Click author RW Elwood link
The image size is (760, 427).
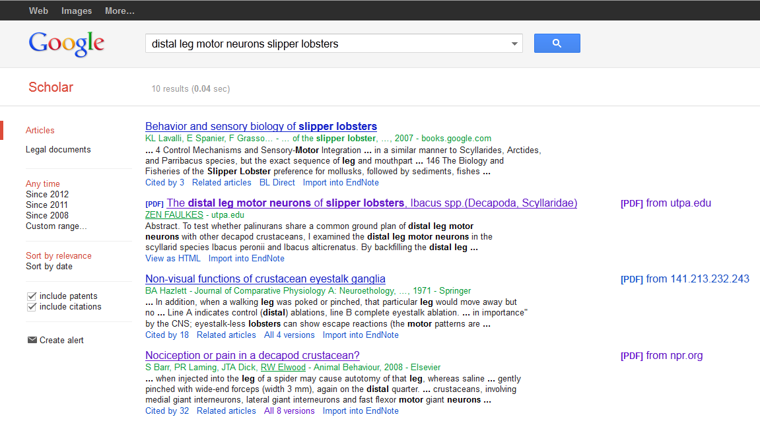[283, 368]
